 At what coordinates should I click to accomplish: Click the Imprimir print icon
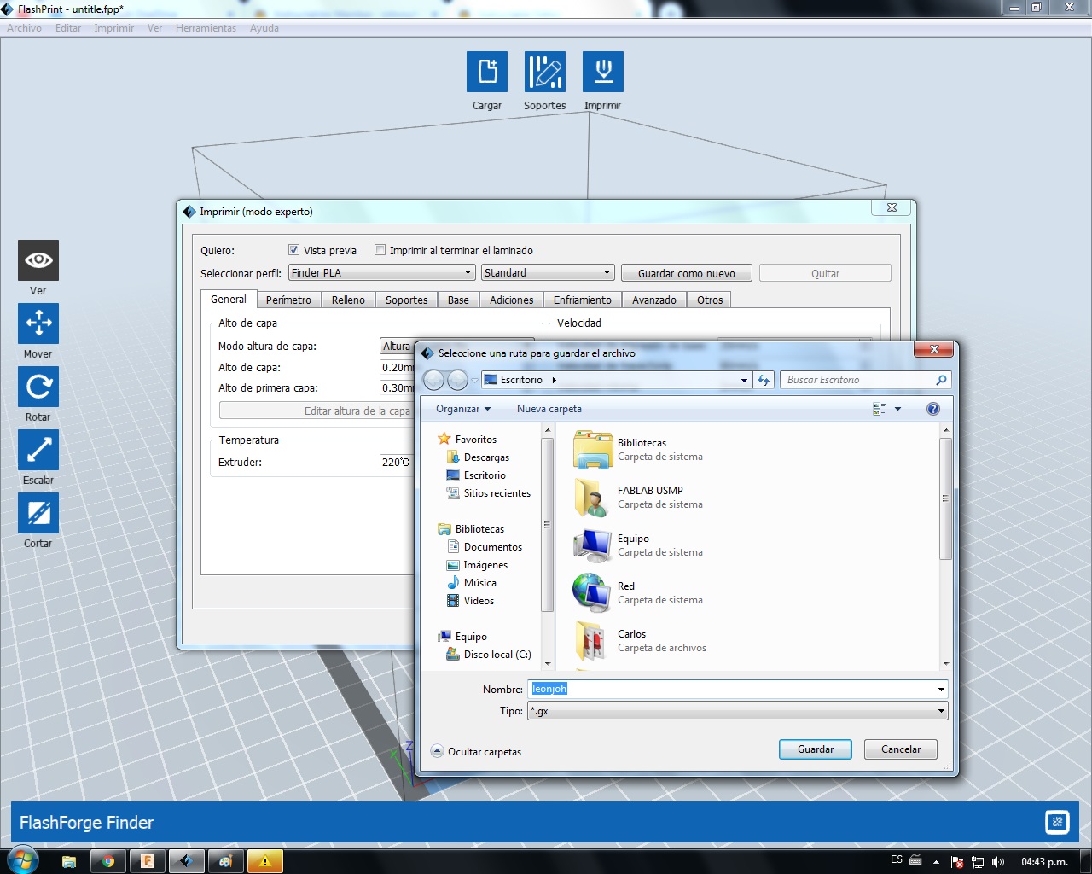(603, 72)
